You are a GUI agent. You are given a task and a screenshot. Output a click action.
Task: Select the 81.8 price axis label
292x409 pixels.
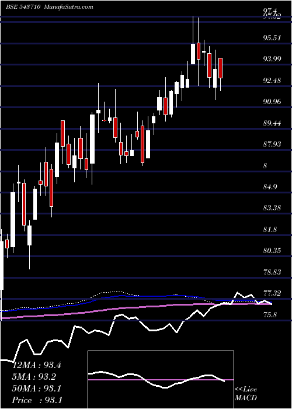[x=270, y=230]
